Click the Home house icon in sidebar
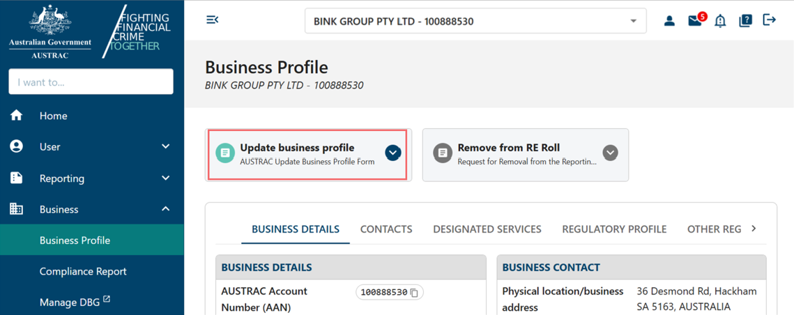This screenshot has height=315, width=794. click(17, 116)
